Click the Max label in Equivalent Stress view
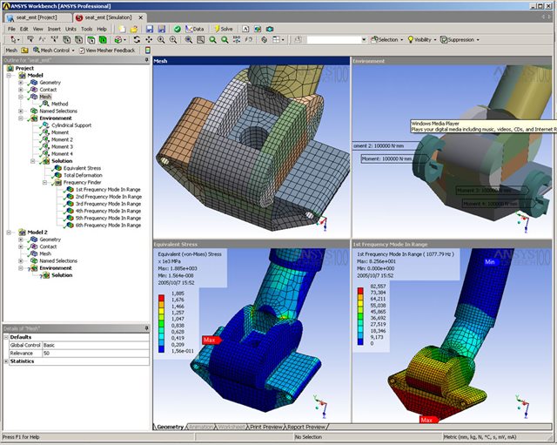Screen dimensions: 557x445 (x=211, y=340)
